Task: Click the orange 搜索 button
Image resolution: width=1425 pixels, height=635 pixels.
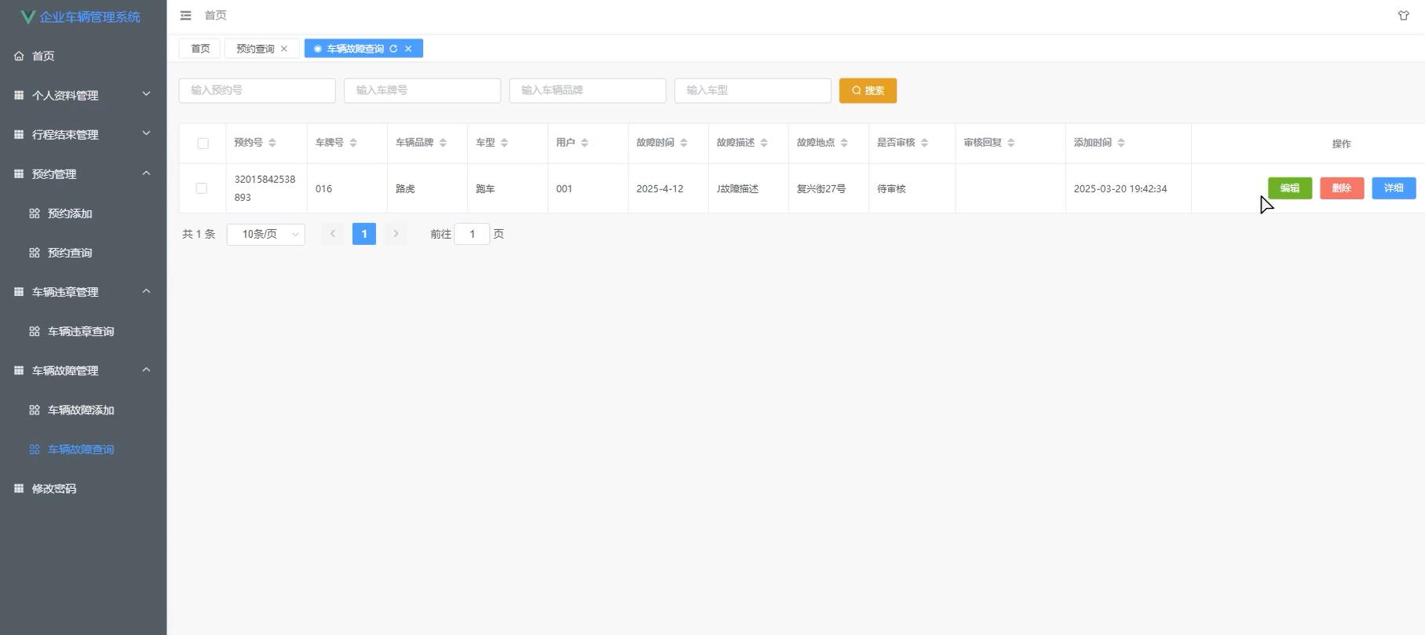Action: [x=868, y=90]
